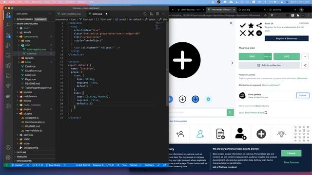Click the editor timeline history icon

coord(145,14)
